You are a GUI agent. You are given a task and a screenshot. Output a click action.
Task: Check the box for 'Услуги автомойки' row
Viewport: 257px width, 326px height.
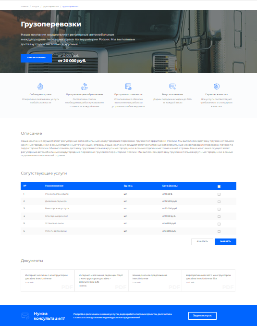(x=219, y=231)
